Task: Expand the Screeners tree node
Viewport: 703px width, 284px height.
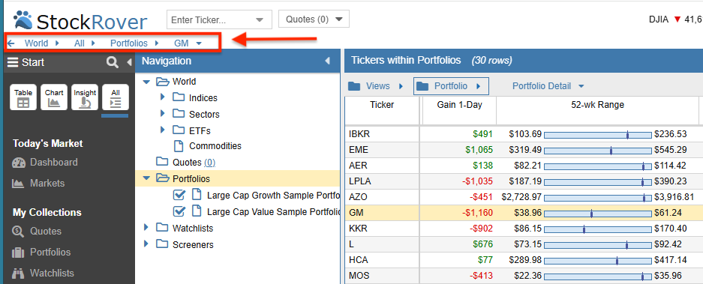Action: pos(146,244)
